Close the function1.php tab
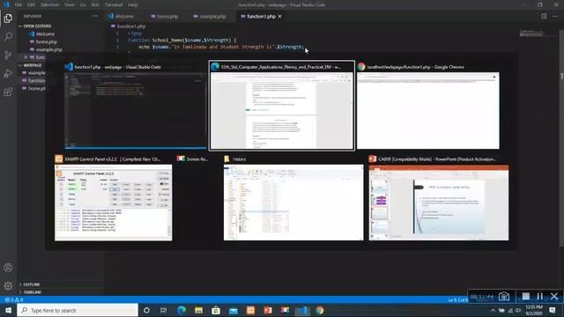The image size is (564, 317). coord(280,16)
